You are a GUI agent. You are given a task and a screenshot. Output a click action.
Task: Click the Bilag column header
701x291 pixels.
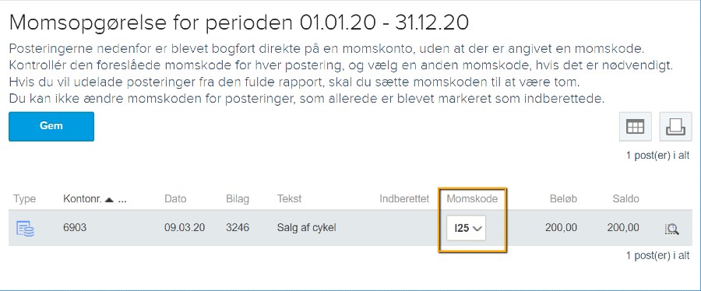238,199
